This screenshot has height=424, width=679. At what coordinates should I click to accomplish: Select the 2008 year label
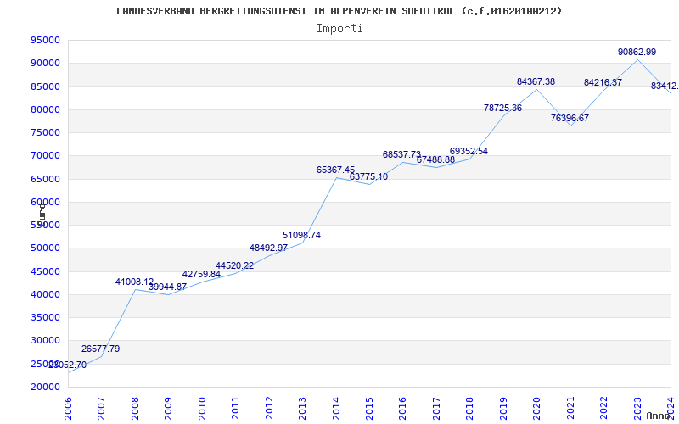pos(135,409)
